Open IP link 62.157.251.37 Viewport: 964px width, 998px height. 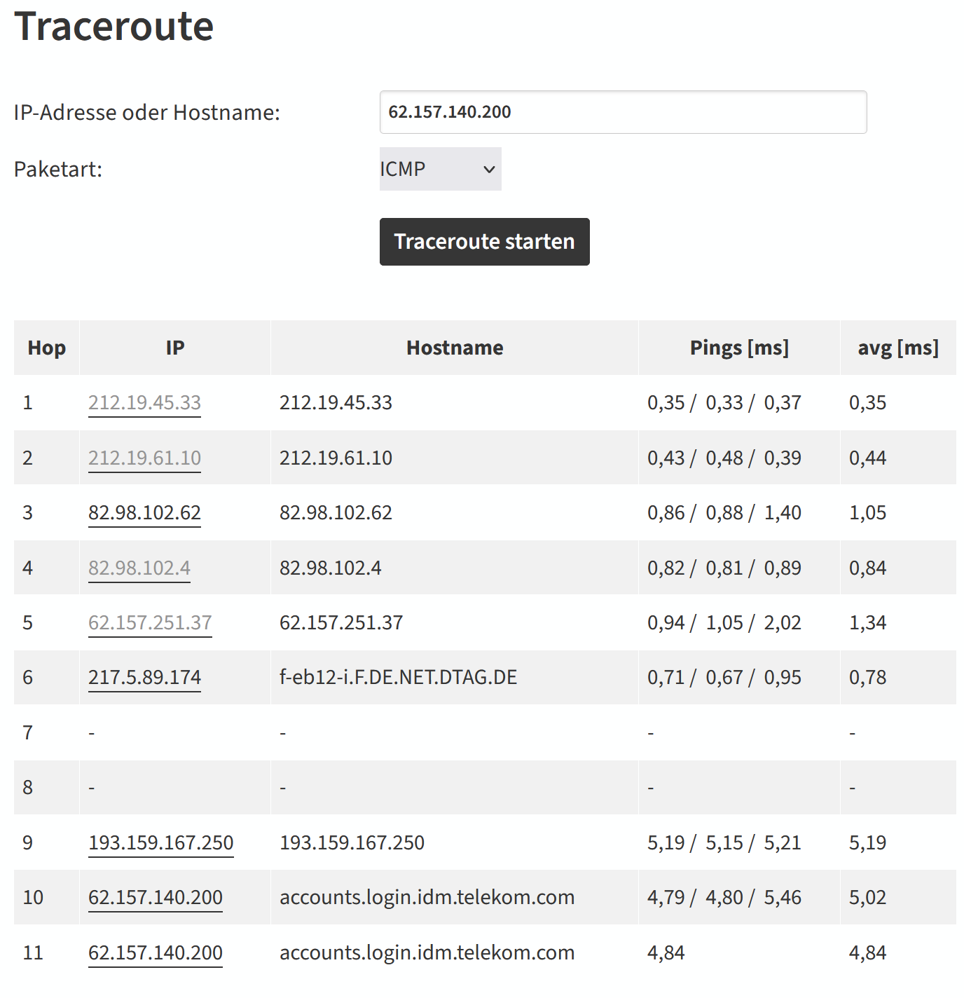pos(150,623)
